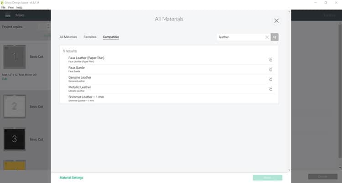Open the hamburger menu beside Make
The width and height of the screenshot is (342, 183).
[8, 15]
